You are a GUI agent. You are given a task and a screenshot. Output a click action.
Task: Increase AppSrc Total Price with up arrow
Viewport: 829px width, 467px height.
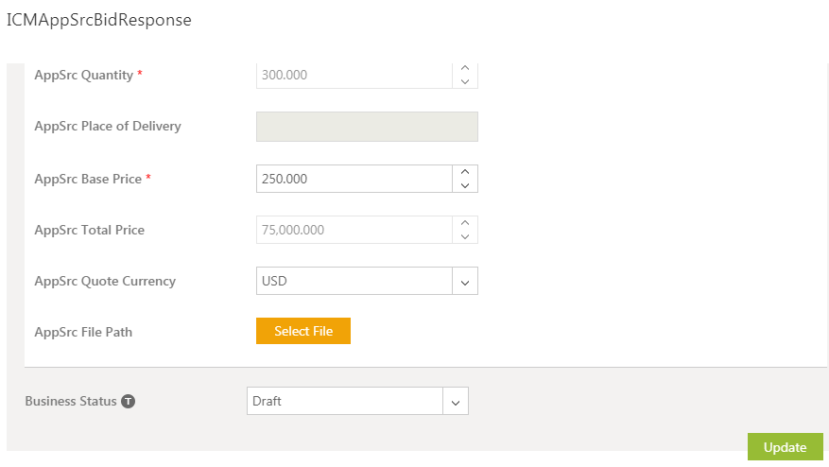pyautogui.click(x=465, y=223)
